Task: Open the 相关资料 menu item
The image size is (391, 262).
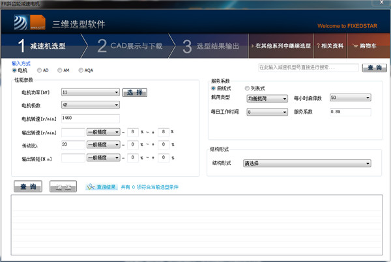Action: coord(330,46)
